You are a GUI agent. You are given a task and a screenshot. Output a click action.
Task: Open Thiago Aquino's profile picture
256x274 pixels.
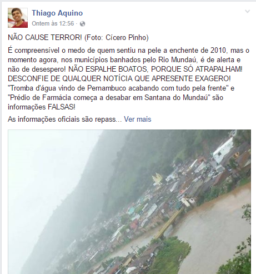(18, 18)
